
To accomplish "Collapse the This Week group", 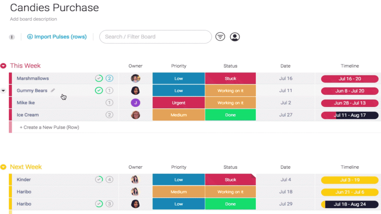I will coord(3,66).
